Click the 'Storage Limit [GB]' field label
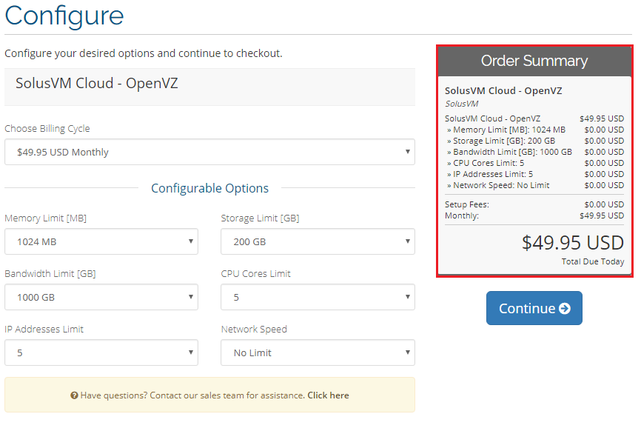The height and width of the screenshot is (431, 641). click(260, 218)
